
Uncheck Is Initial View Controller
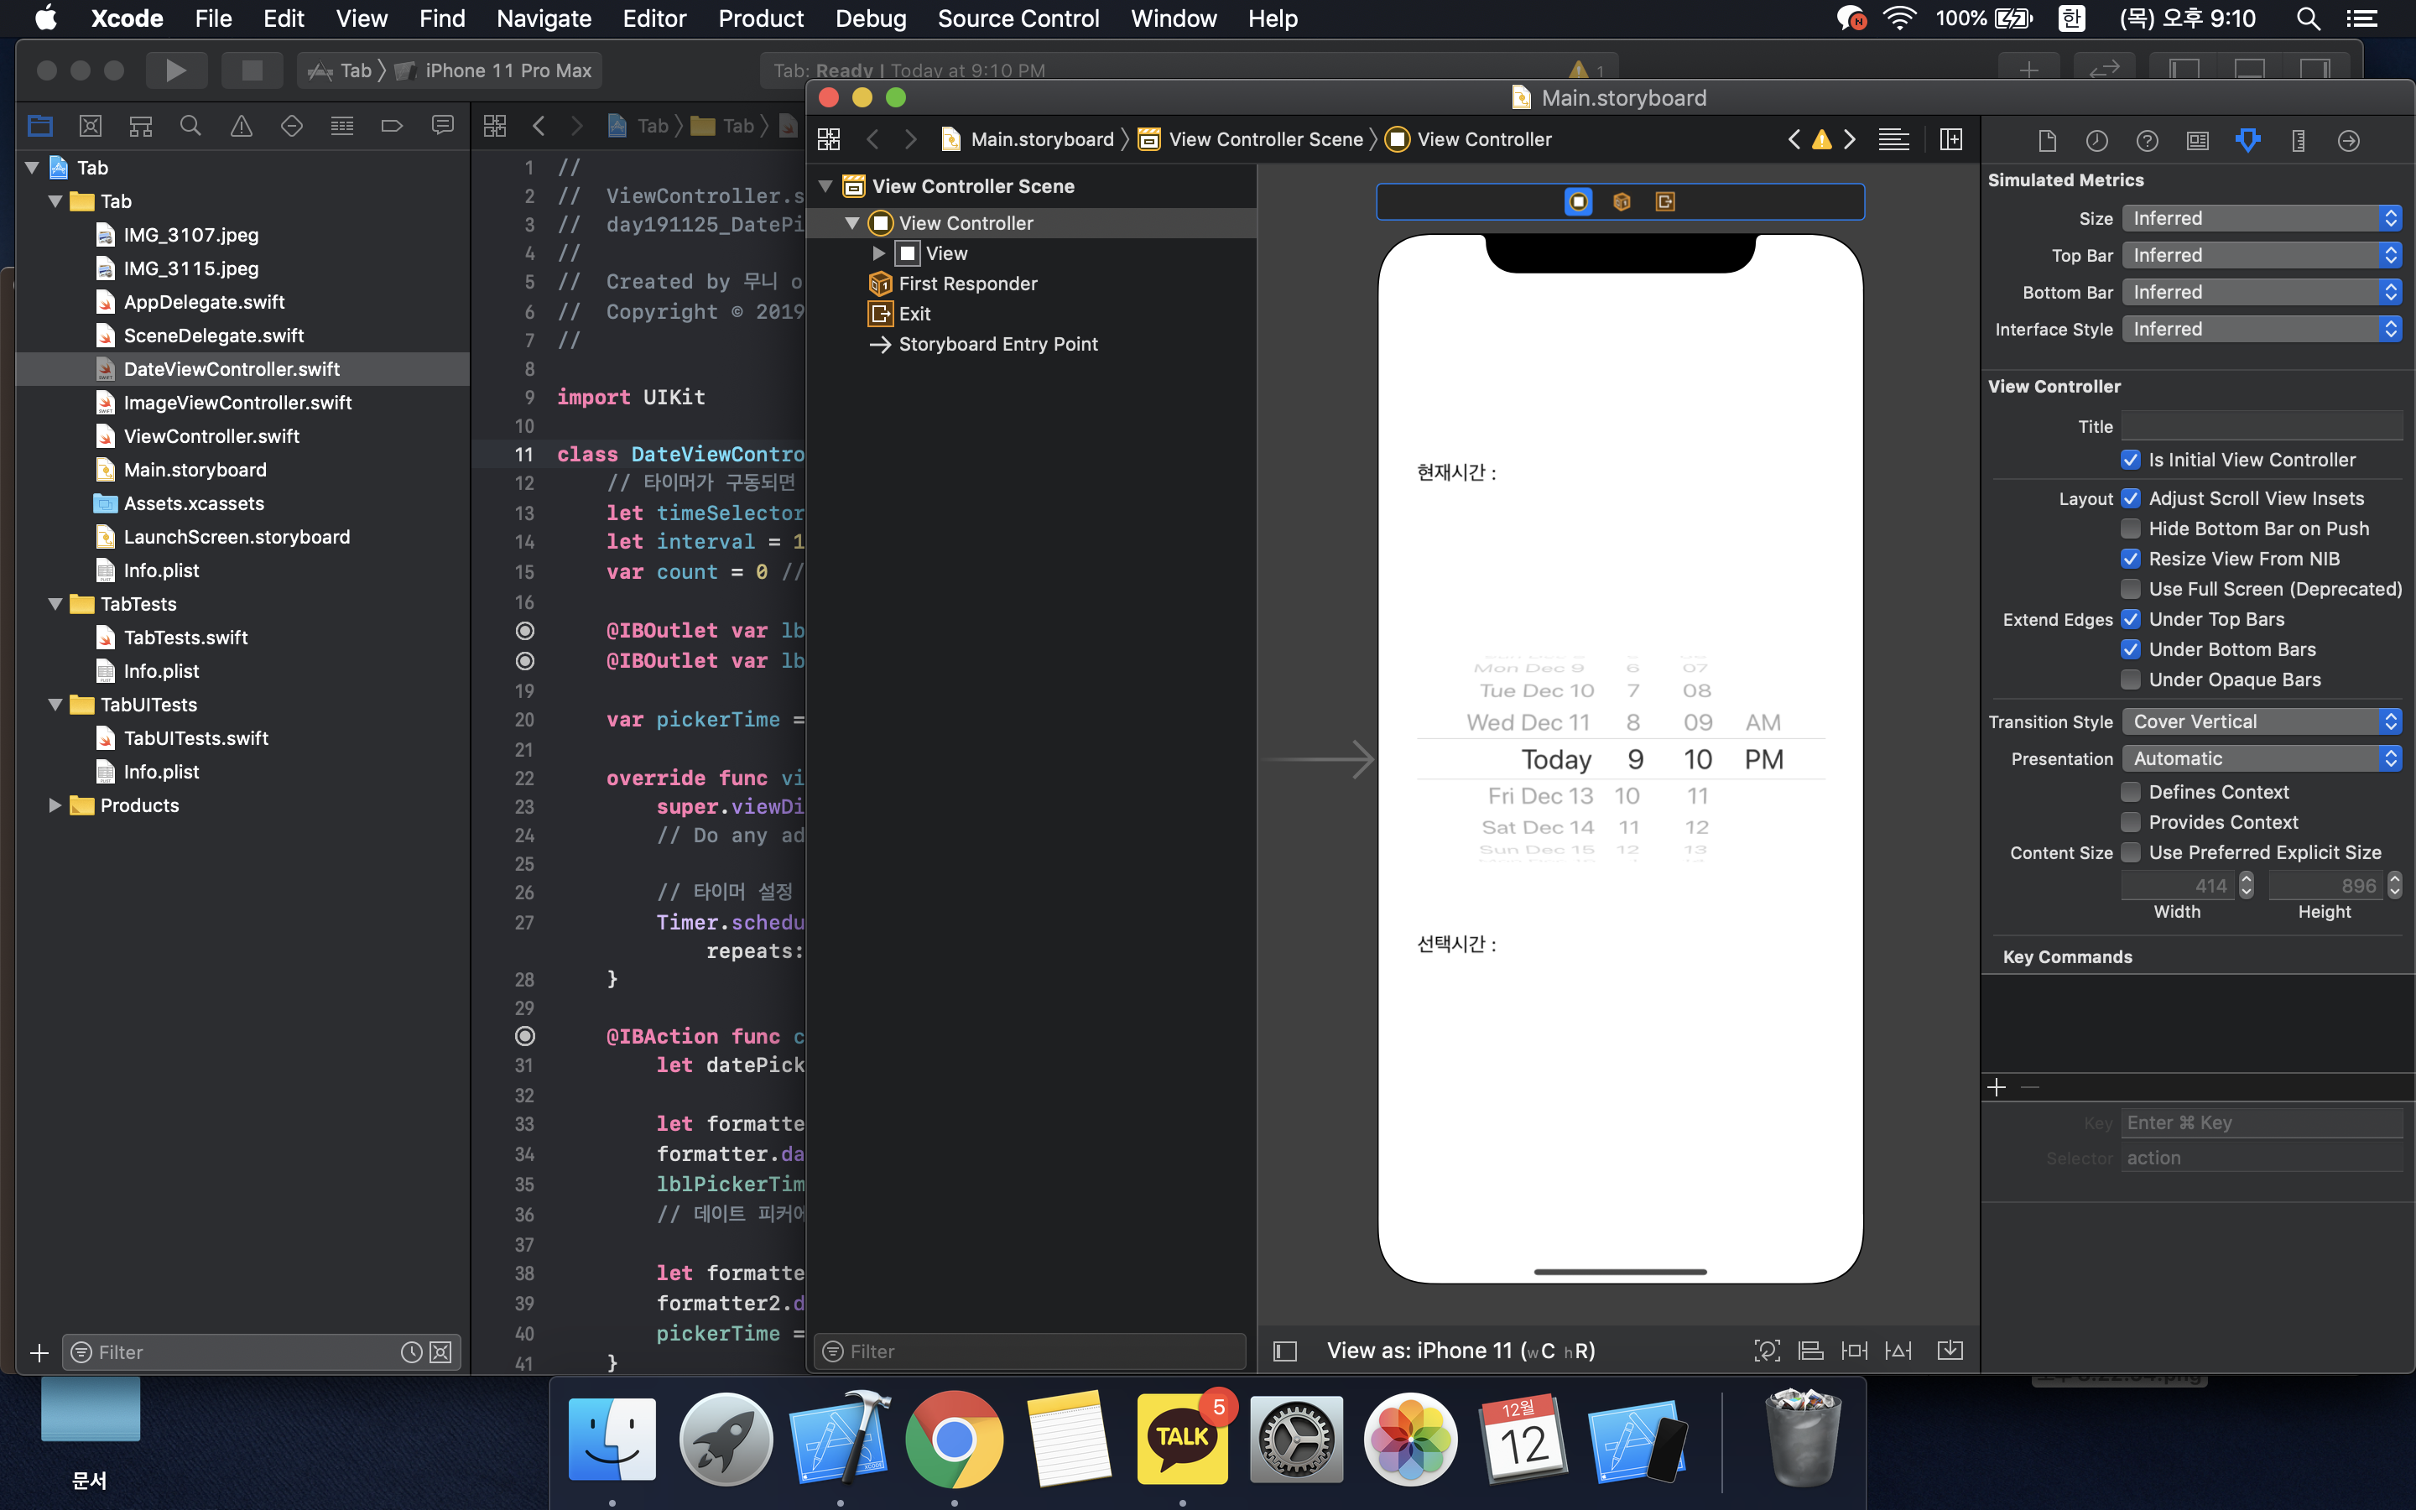(x=2131, y=460)
